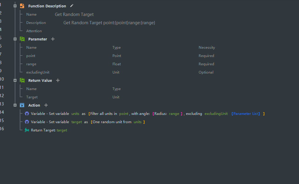Collapse the Function Description section

point(15,6)
